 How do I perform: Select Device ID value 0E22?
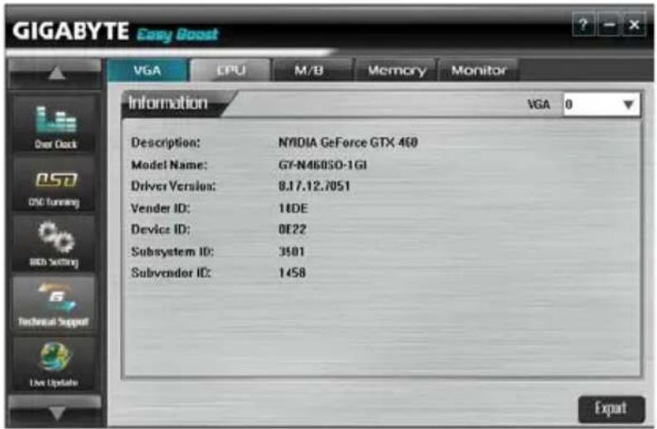coord(292,229)
